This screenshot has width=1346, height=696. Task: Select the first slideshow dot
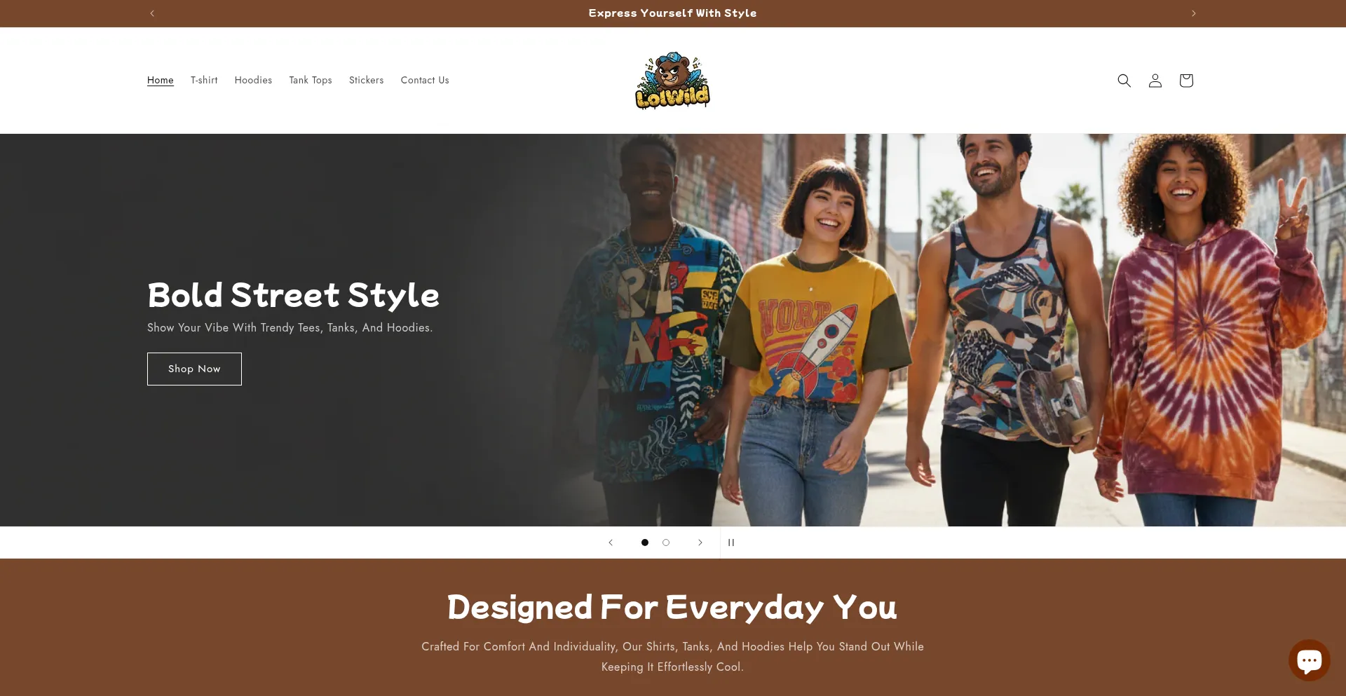point(645,543)
